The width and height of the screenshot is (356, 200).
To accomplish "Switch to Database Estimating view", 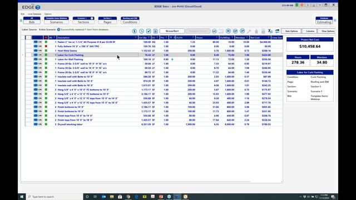I will (x=324, y=21).
